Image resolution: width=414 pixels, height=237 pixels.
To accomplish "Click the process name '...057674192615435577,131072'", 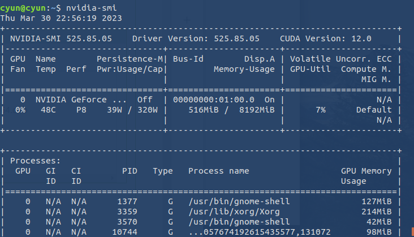I will coord(260,232).
